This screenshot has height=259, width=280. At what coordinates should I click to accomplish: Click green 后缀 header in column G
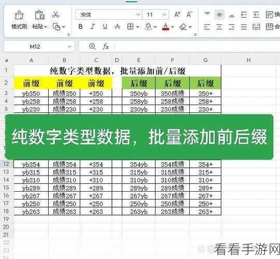[x=205, y=83]
